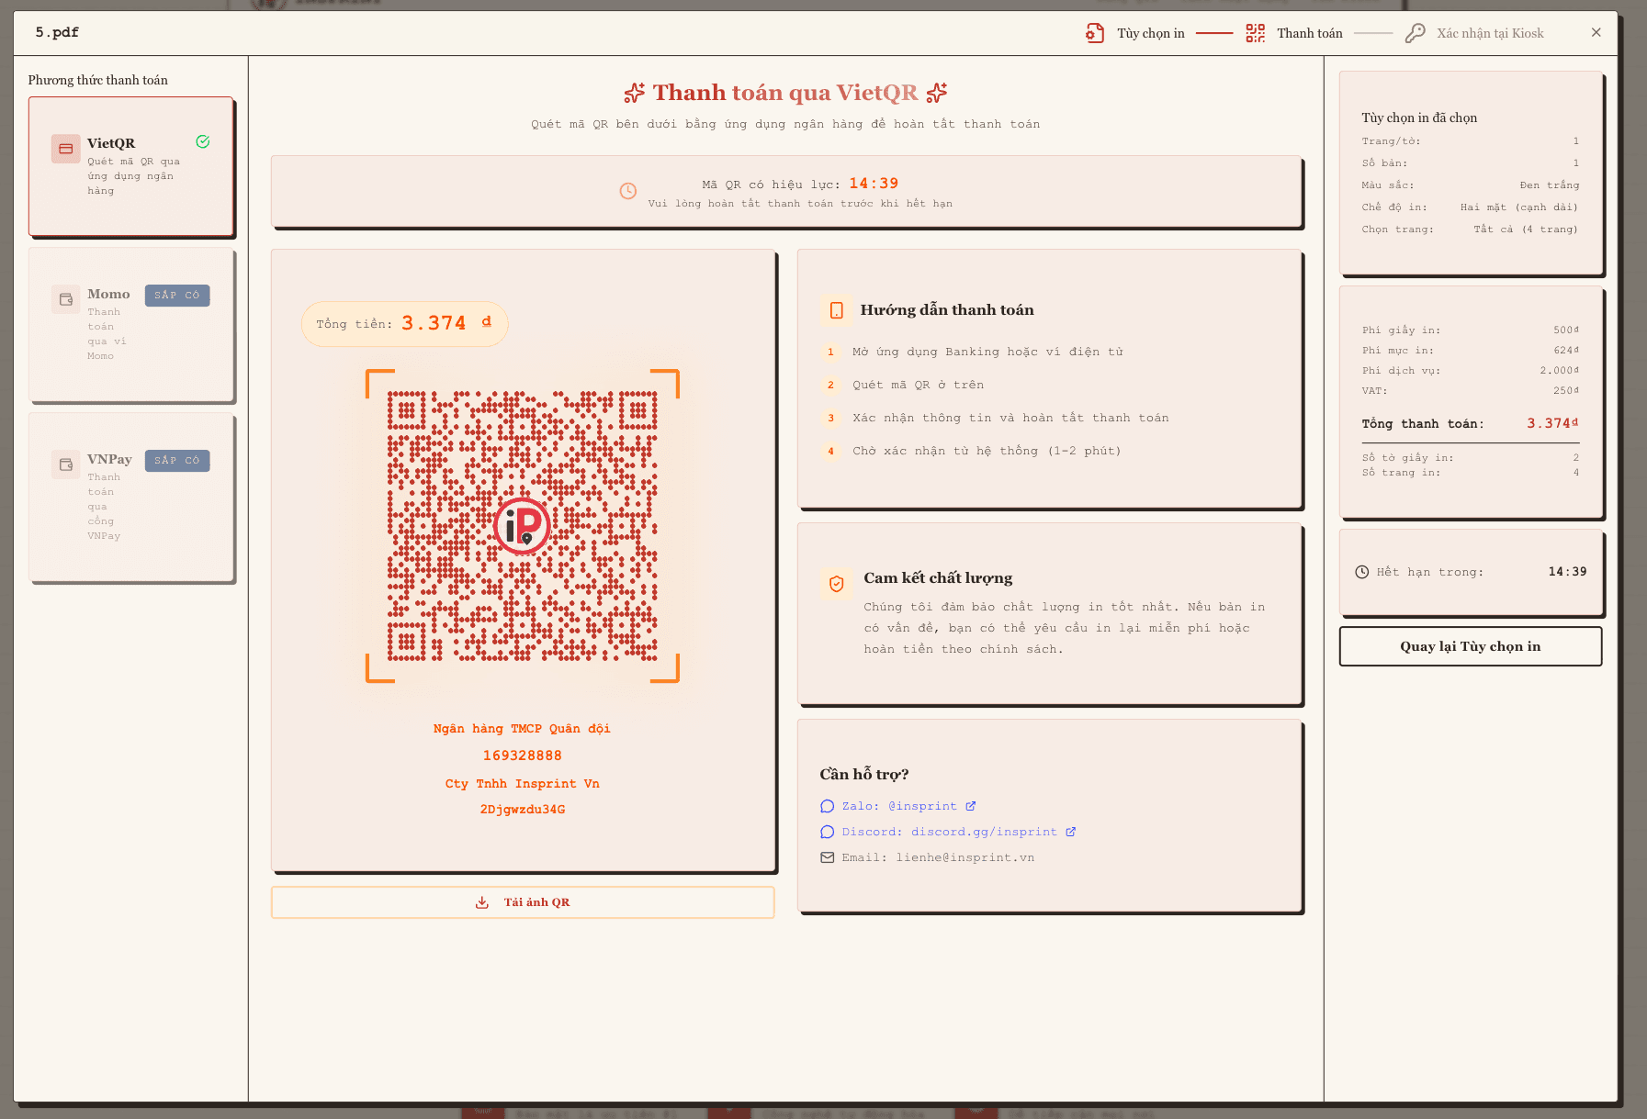The width and height of the screenshot is (1647, 1119).
Task: Download the QR image with Tải ảnh QR
Action: (x=523, y=902)
